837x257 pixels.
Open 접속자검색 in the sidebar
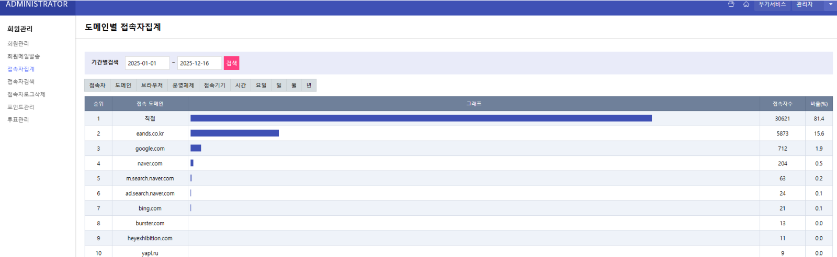tap(21, 82)
